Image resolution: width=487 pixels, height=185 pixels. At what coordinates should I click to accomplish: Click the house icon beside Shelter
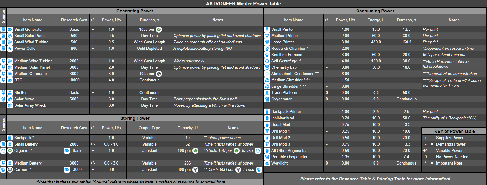(x=10, y=93)
